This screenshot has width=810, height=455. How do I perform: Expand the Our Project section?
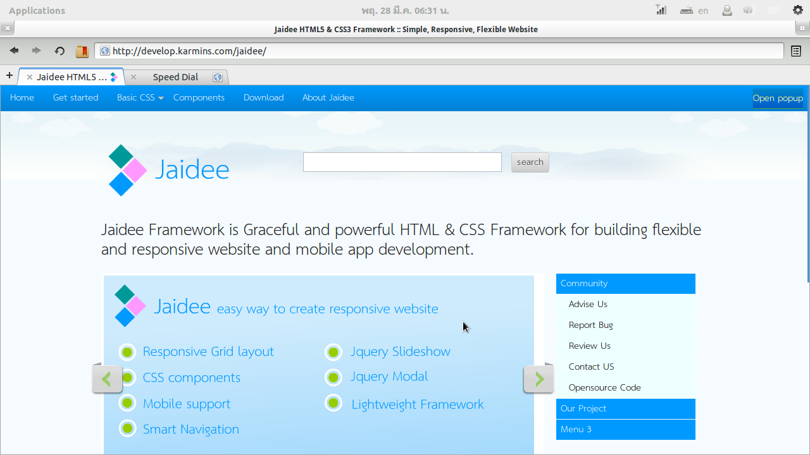[x=625, y=408]
